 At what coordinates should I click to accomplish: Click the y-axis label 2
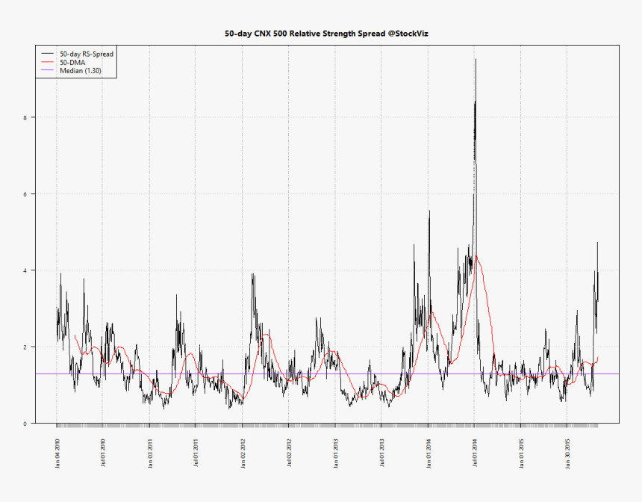coord(25,347)
